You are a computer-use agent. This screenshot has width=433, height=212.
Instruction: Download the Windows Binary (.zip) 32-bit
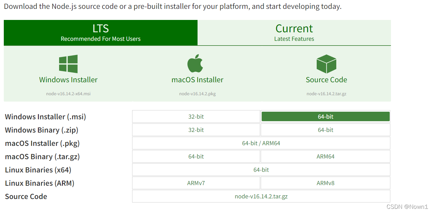[x=196, y=130]
